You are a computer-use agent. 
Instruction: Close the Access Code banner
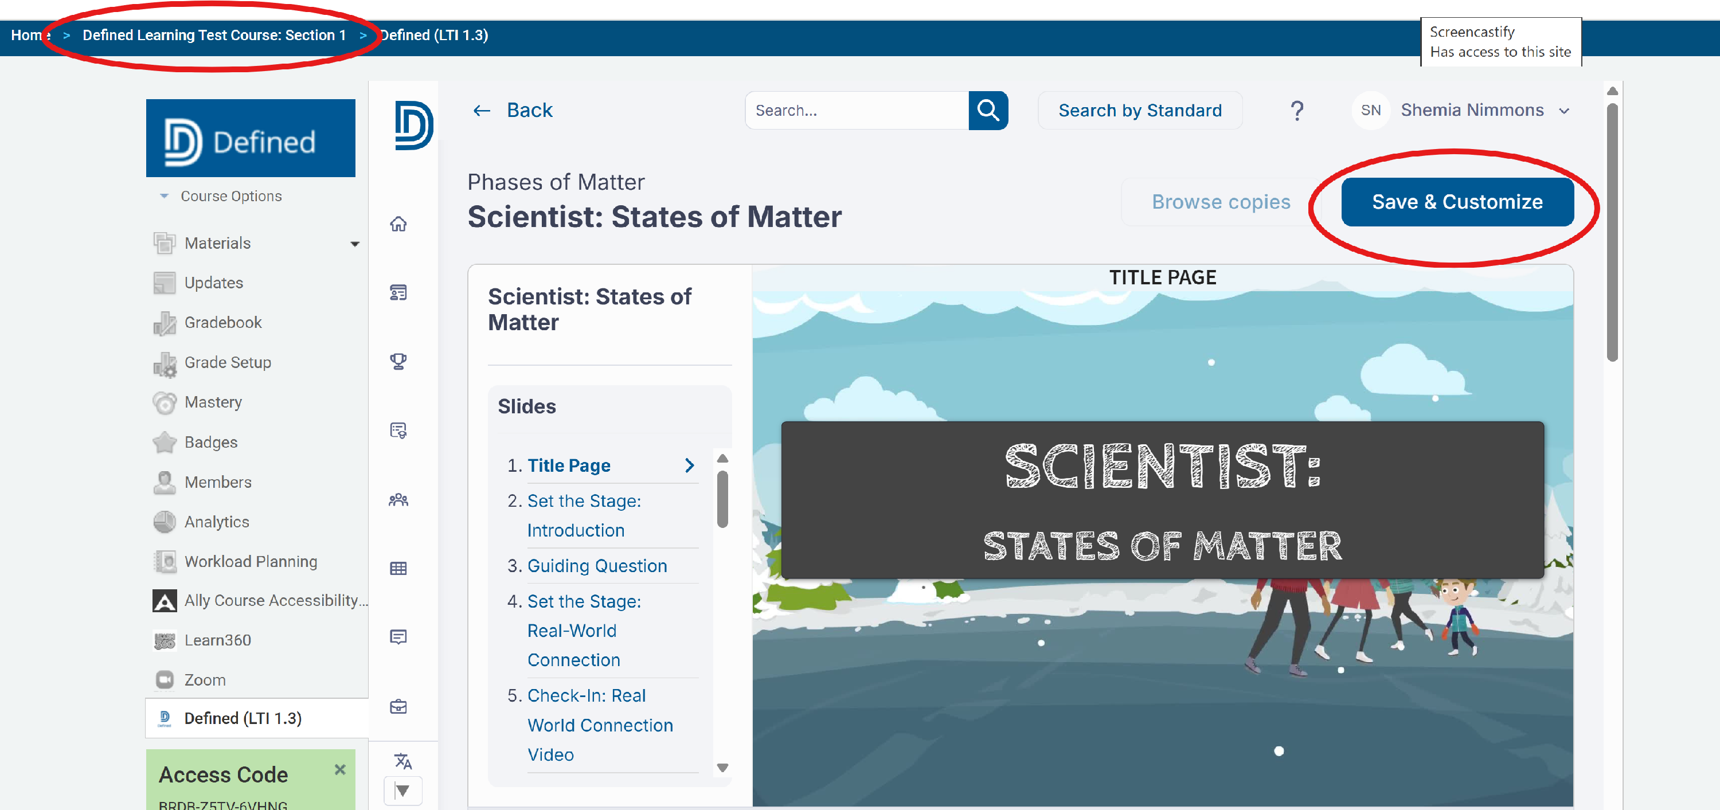(x=340, y=769)
